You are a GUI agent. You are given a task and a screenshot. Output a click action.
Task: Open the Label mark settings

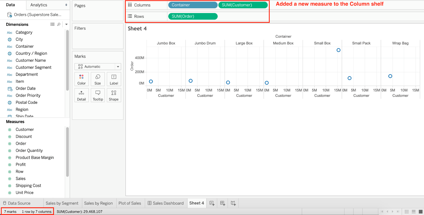pyautogui.click(x=114, y=79)
